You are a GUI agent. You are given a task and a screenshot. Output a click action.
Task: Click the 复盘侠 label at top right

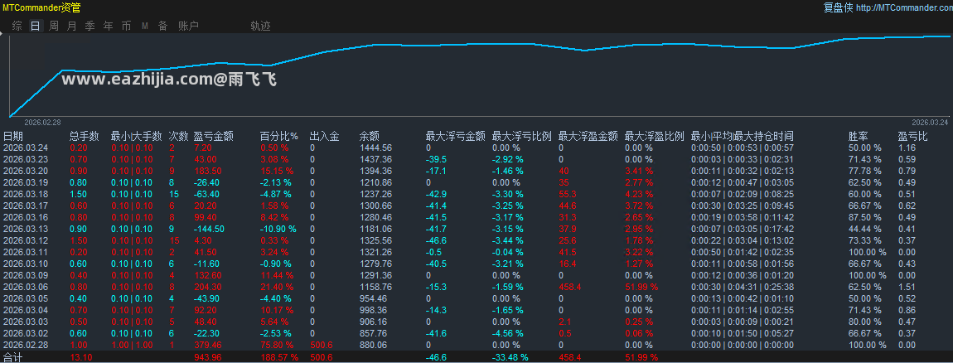[x=838, y=8]
